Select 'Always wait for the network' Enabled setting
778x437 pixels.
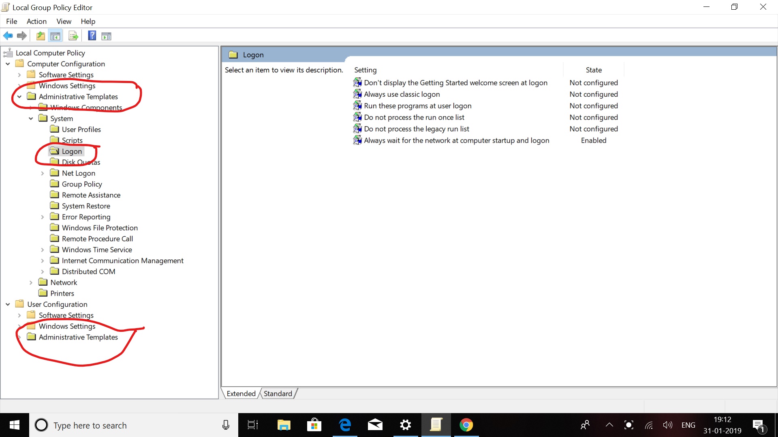456,141
